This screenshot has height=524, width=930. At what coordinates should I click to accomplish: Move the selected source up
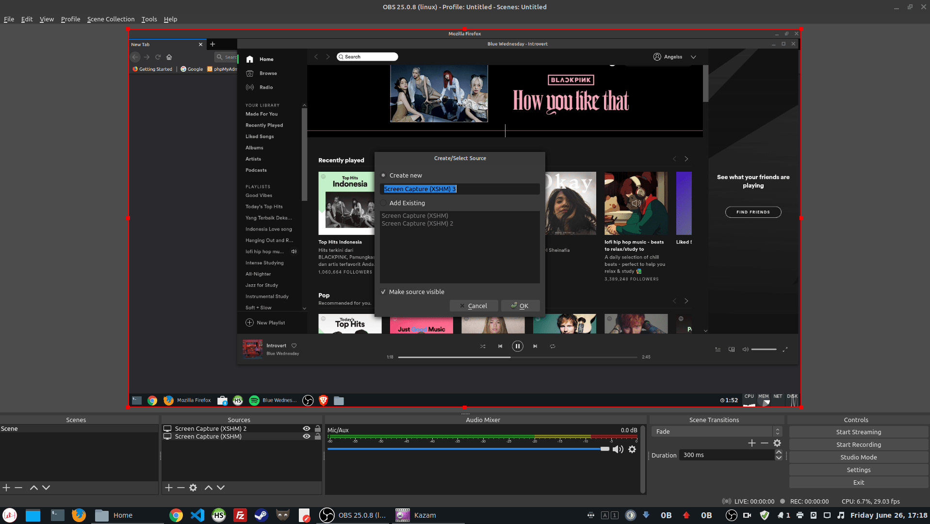[209, 488]
